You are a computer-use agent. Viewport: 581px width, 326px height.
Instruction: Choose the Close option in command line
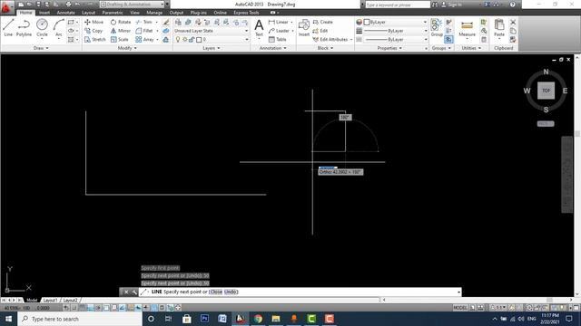click(x=216, y=292)
